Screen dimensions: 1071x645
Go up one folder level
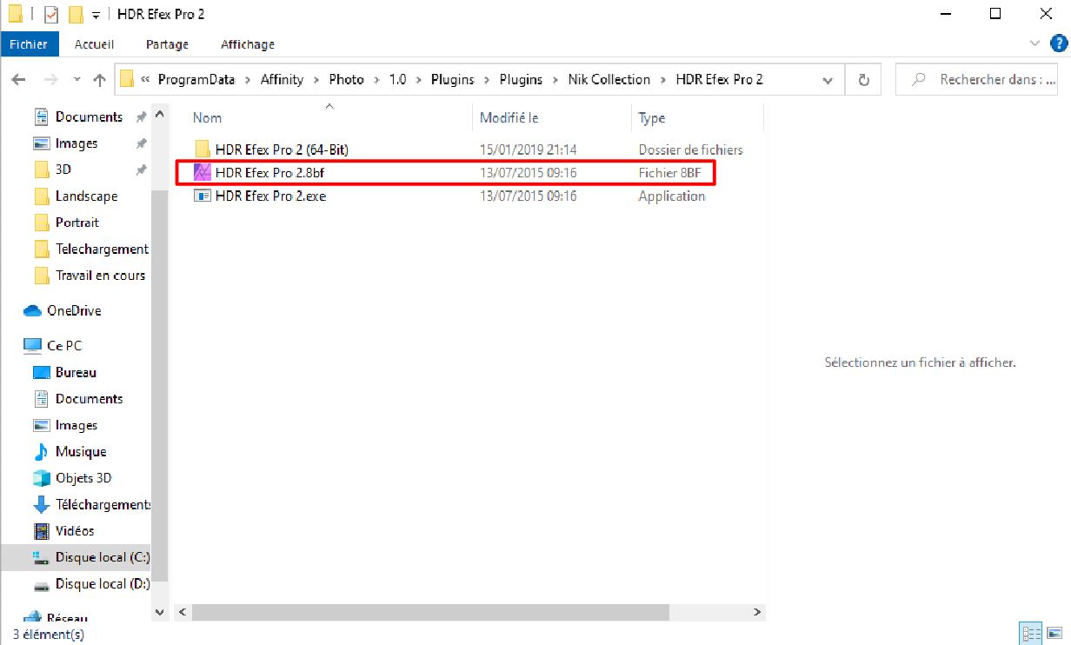tap(99, 80)
